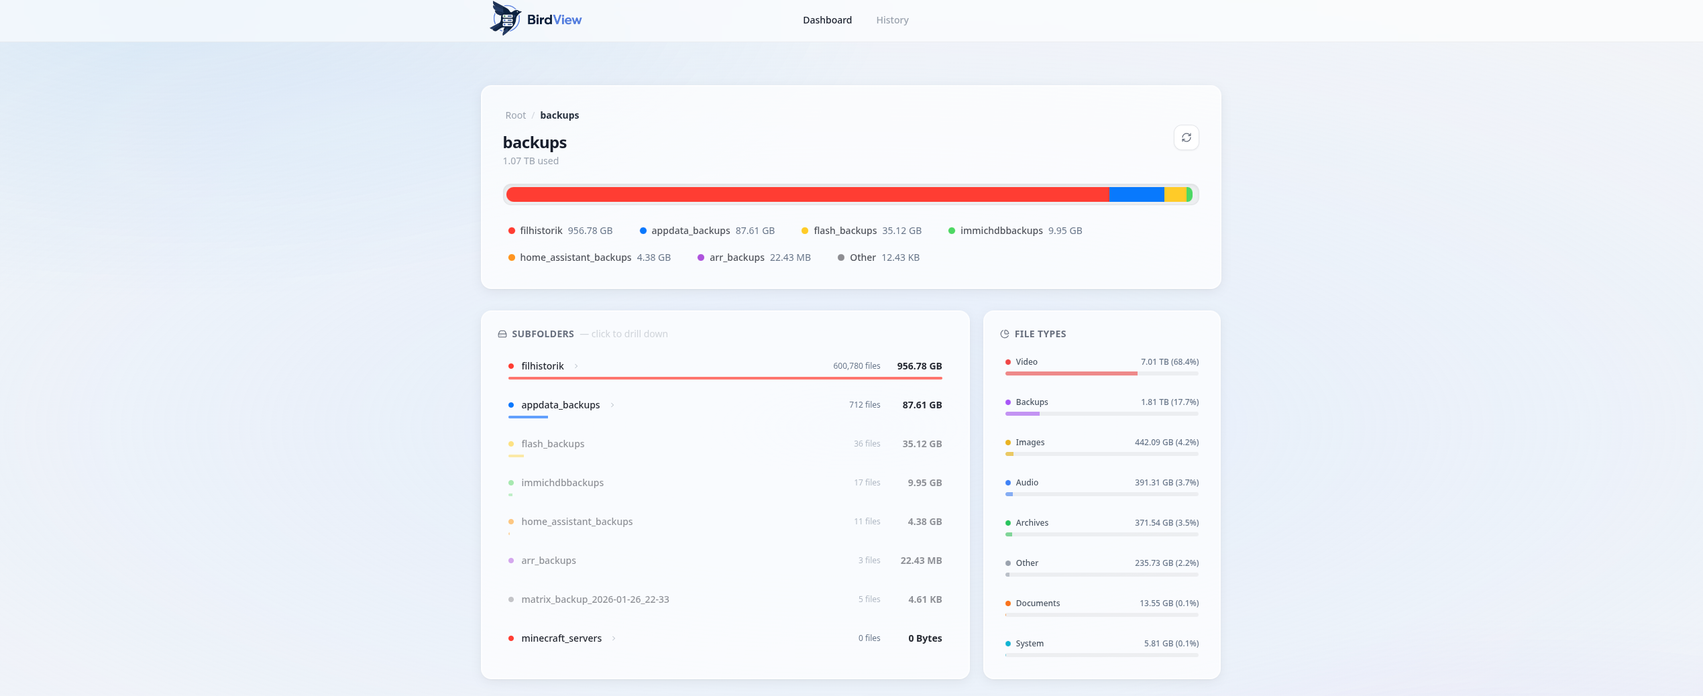Click the 7.01 TB (68.4%) value

pos(1170,362)
